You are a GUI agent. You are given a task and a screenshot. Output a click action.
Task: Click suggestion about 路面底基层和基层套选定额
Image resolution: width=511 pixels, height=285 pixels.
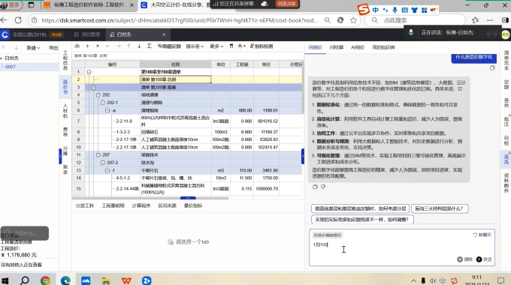click(x=360, y=208)
